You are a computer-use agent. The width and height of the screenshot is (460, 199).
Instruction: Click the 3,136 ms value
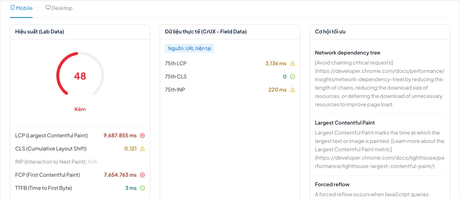(276, 63)
